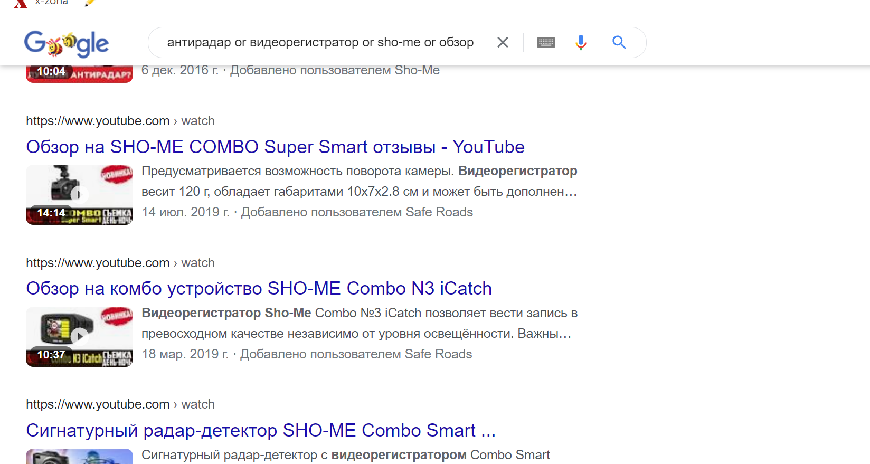
Task: Click the youtube.com URL above the Super Smart result
Action: pos(98,121)
